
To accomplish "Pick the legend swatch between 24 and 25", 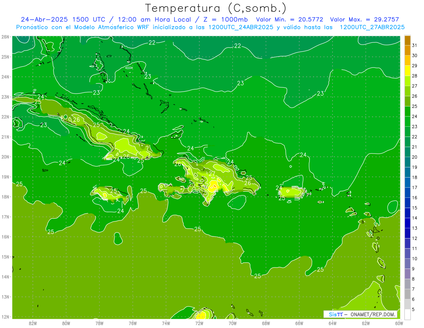I will coord(407,111).
